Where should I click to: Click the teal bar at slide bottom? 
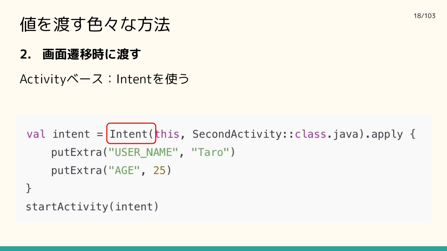point(223,249)
